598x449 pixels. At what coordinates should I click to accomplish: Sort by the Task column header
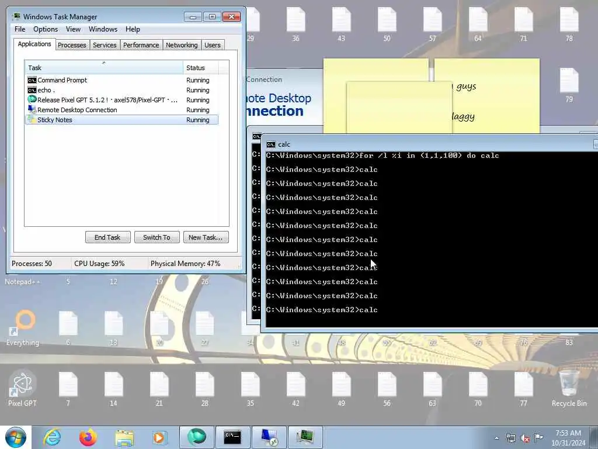(x=104, y=68)
